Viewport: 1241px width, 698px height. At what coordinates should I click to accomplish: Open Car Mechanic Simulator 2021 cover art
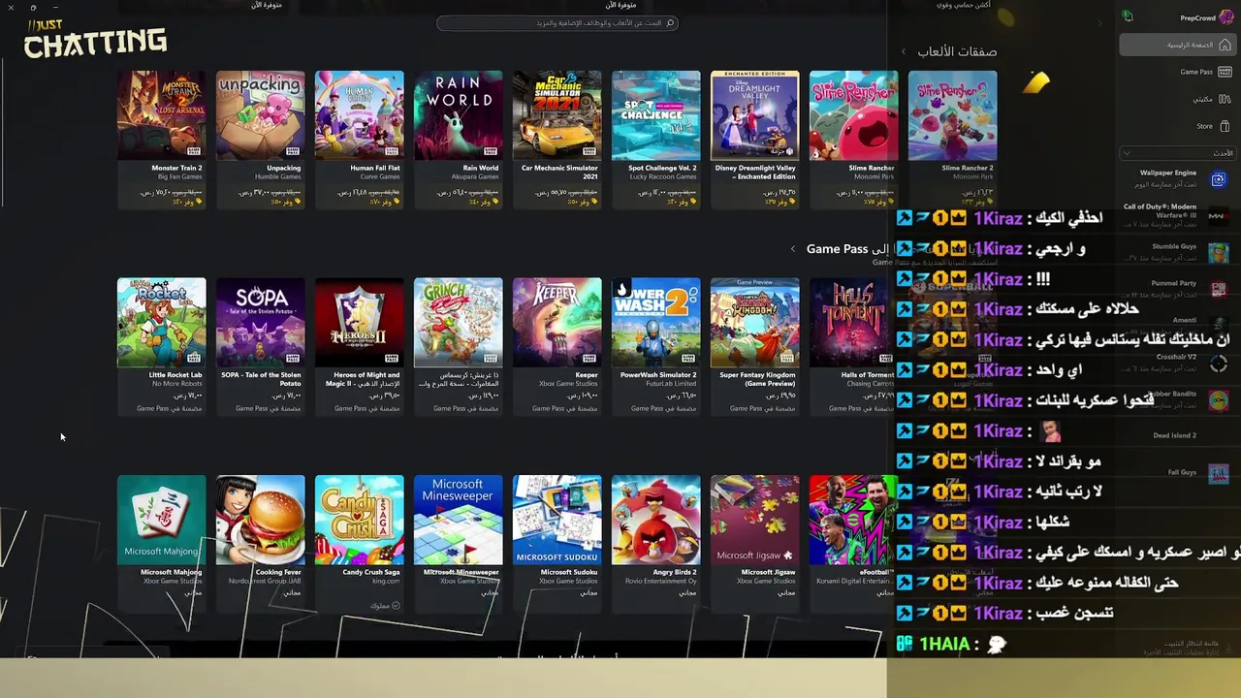[557, 115]
